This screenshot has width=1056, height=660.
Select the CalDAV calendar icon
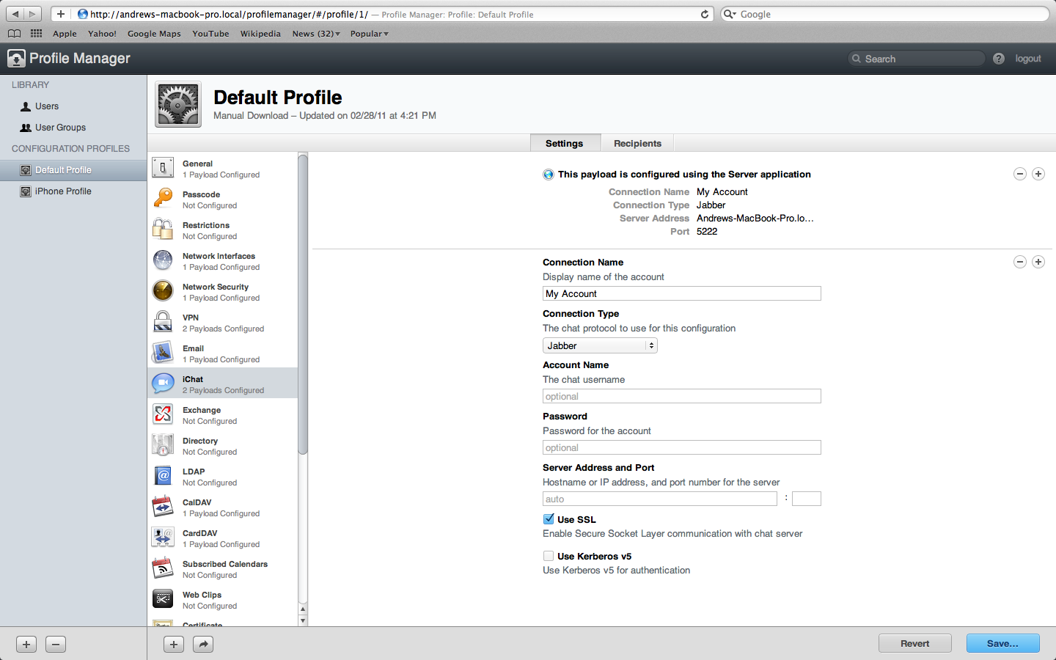[x=163, y=507]
